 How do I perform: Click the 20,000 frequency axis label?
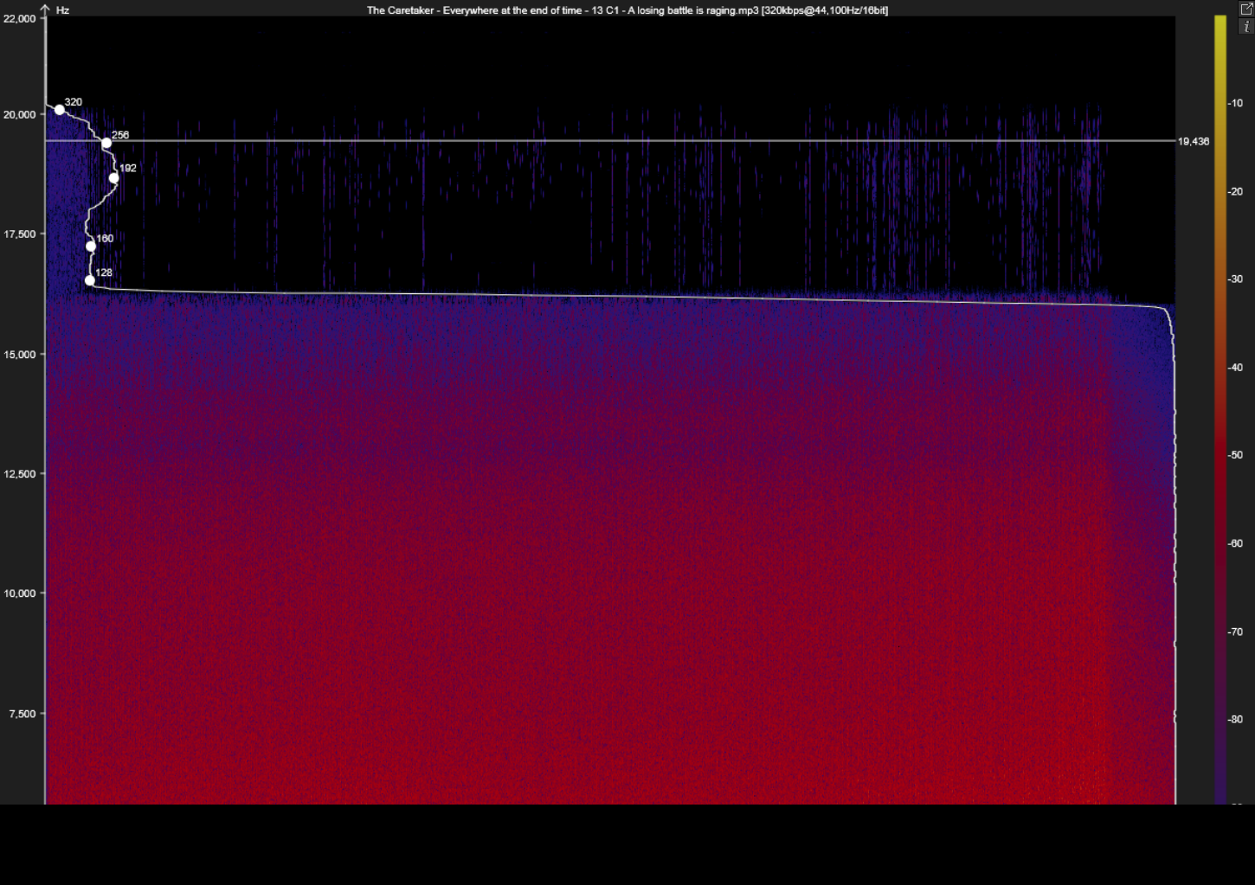click(x=20, y=114)
